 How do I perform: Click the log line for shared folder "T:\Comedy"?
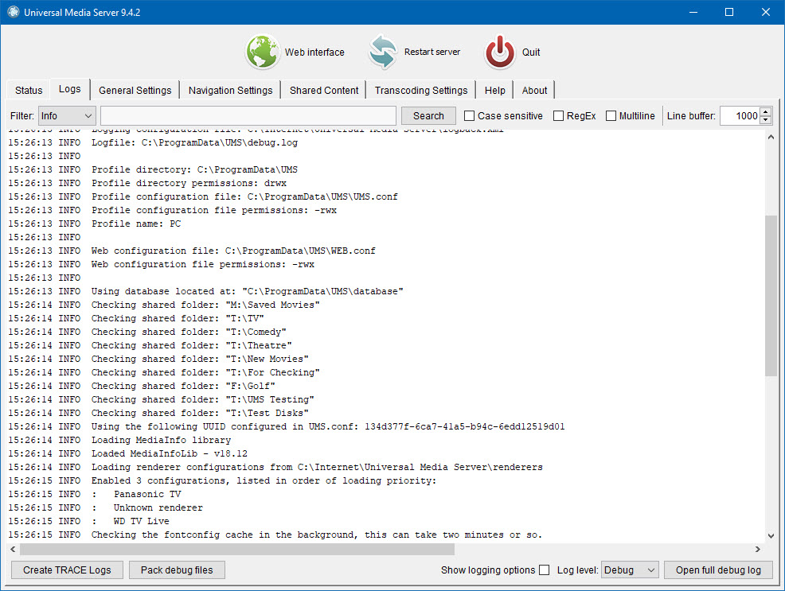click(x=147, y=332)
